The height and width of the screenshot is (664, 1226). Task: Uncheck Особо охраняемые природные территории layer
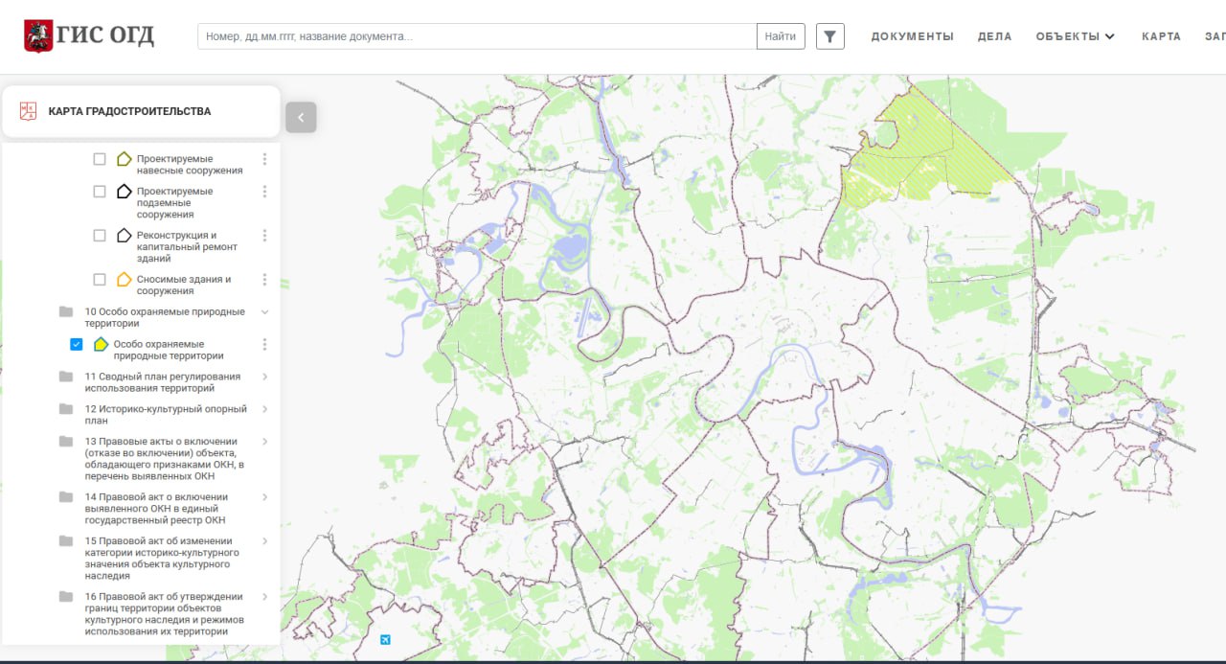point(77,344)
